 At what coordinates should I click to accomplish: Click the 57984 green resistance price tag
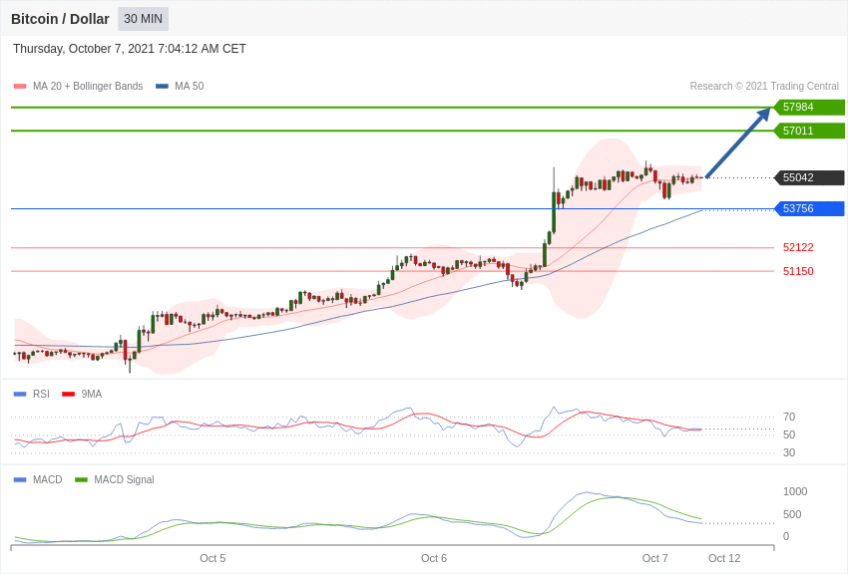click(809, 107)
